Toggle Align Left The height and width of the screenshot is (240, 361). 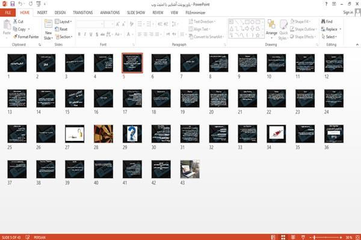coord(140,34)
